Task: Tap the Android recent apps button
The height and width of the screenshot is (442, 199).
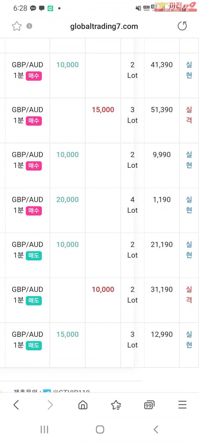Action: coord(44,429)
